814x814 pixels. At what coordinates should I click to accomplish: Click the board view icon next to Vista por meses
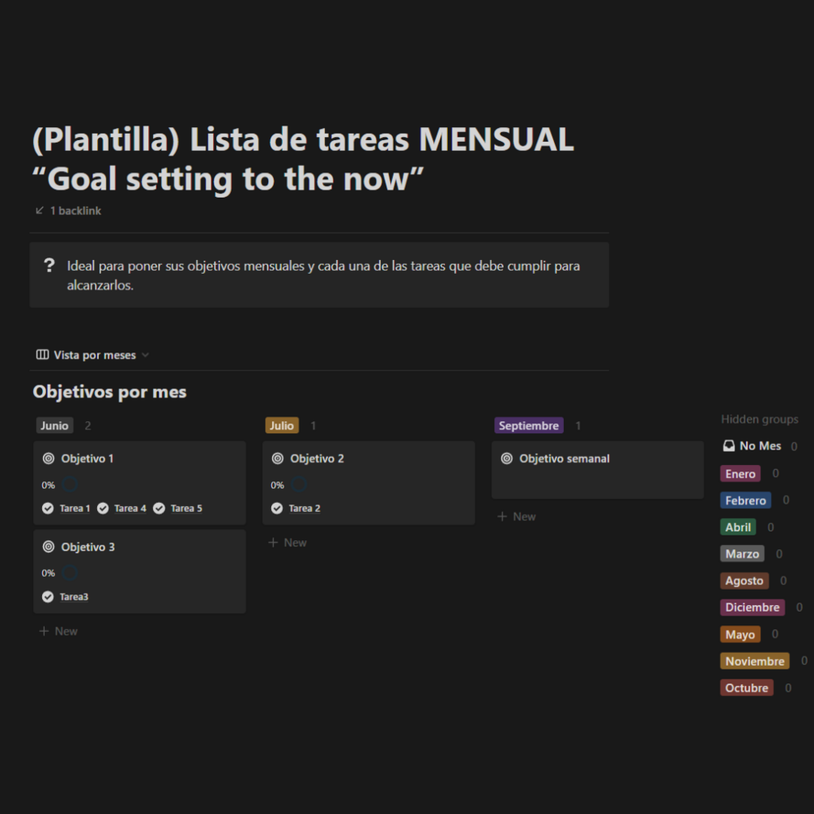click(42, 355)
